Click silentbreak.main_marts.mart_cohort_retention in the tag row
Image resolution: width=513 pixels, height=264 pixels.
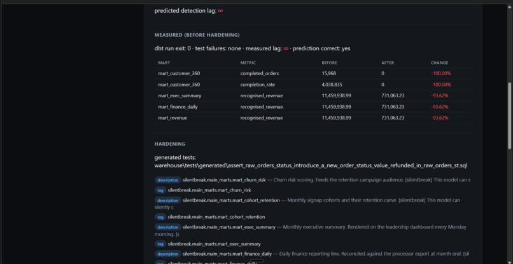(216, 217)
